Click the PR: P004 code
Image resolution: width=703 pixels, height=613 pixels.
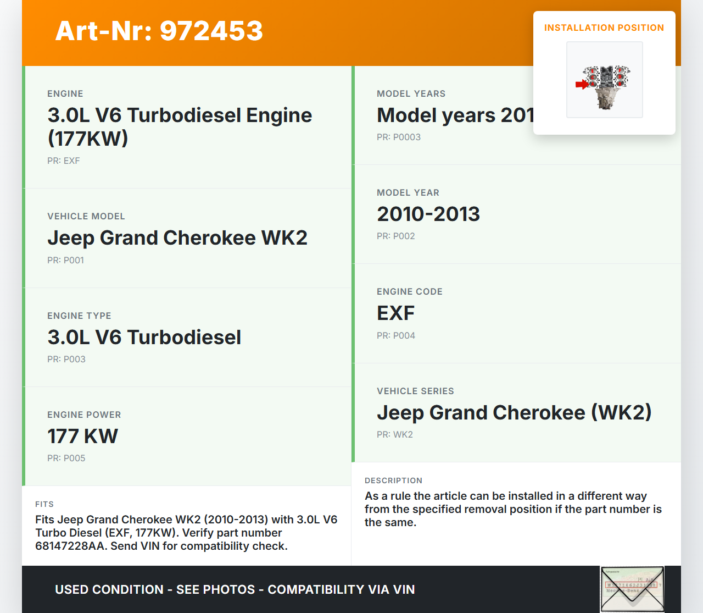(x=395, y=335)
